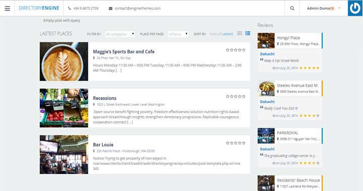Open the Maggie's Sports Bar latte thumbnail

tap(64, 61)
